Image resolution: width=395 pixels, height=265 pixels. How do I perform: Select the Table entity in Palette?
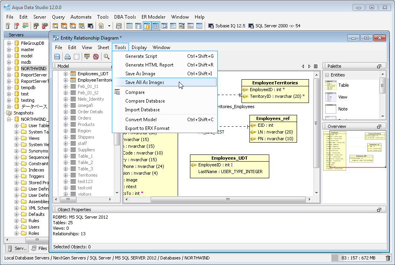(343, 85)
